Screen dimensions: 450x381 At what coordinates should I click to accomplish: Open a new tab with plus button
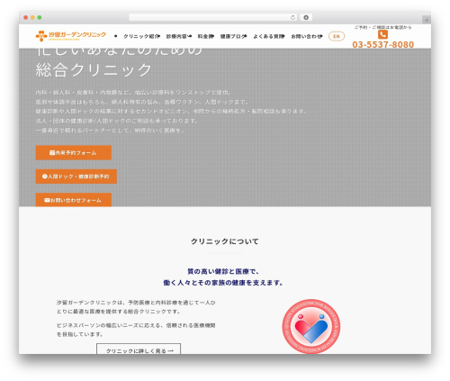427,20
